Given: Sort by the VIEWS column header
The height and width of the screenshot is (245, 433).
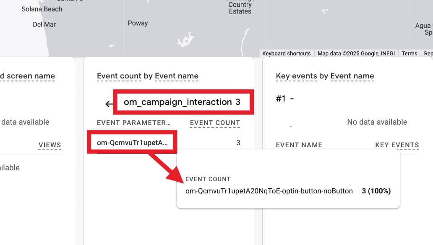Looking at the screenshot, I should point(50,145).
